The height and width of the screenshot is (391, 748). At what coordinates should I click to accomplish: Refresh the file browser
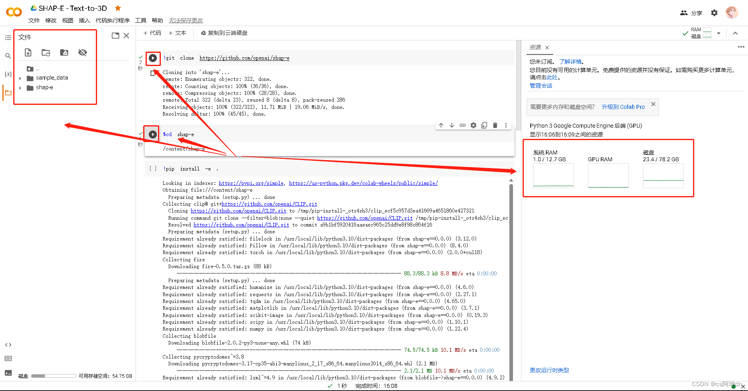point(46,52)
